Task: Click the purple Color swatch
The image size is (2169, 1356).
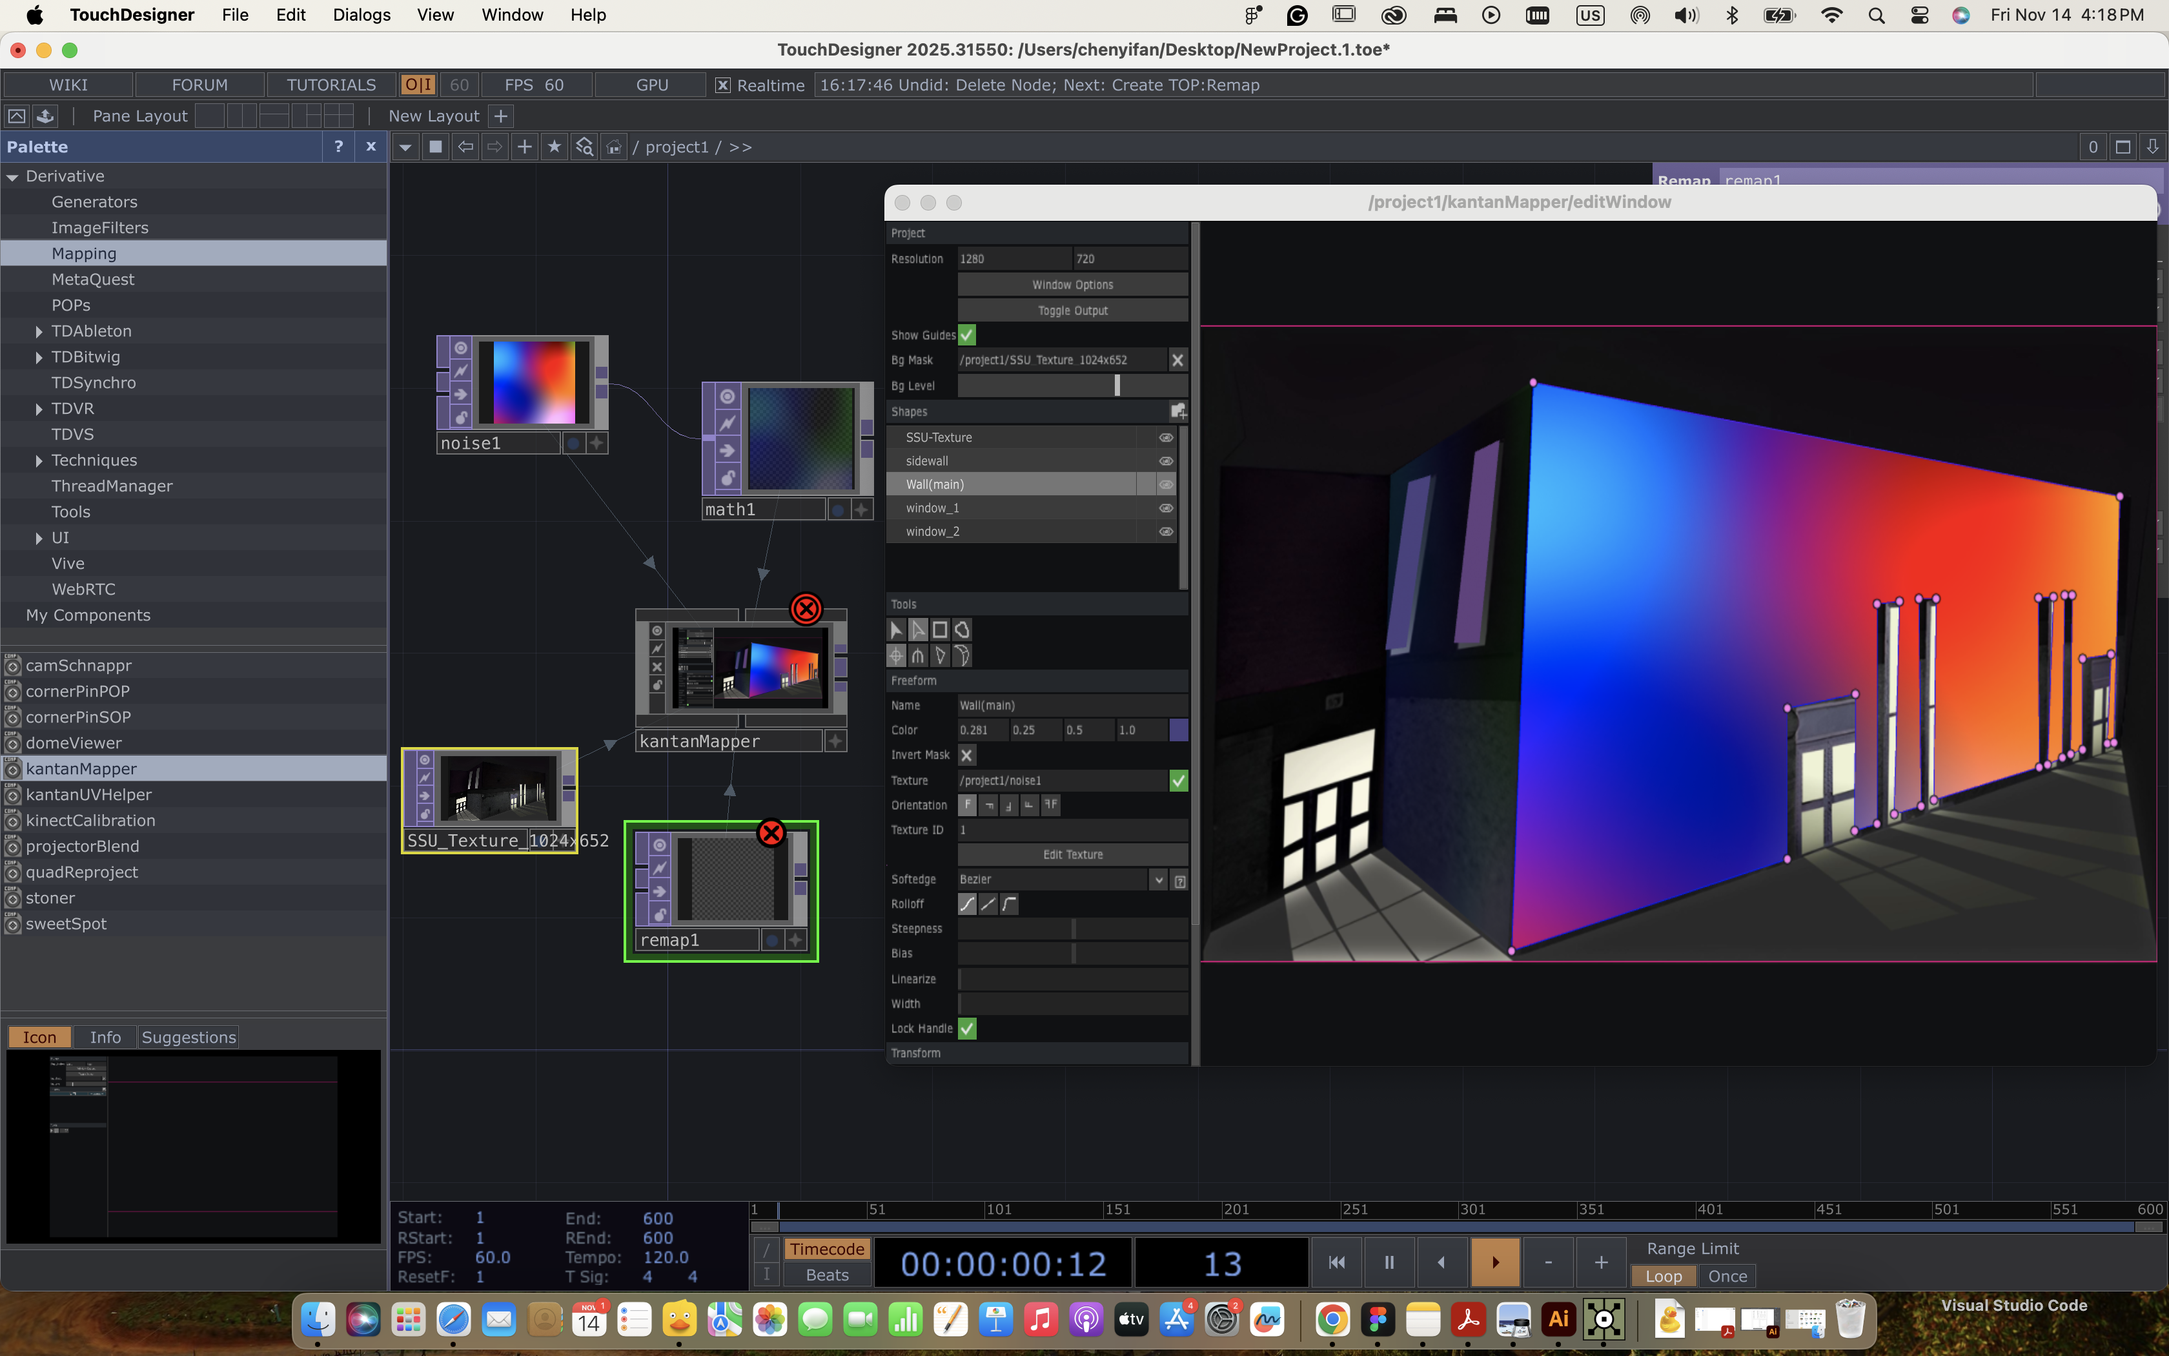Action: pyautogui.click(x=1177, y=730)
